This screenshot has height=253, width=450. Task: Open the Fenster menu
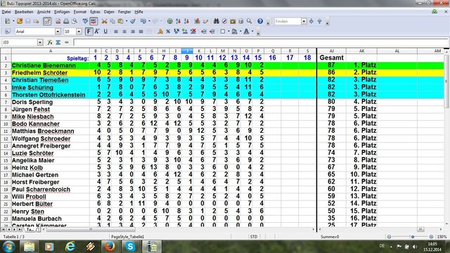(124, 12)
